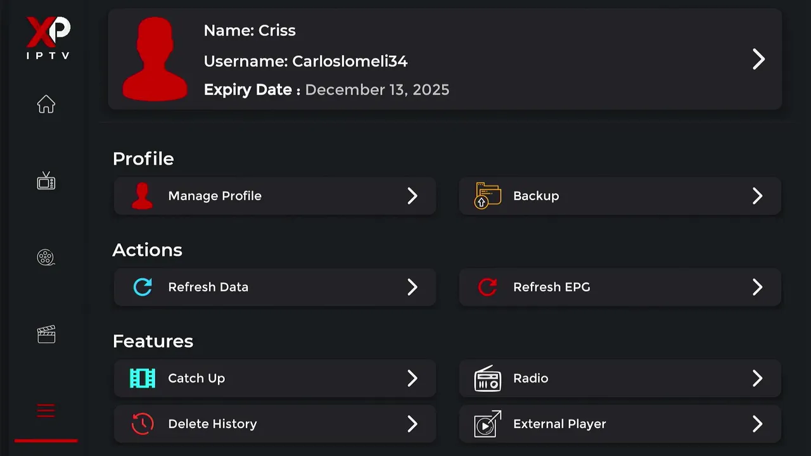811x456 pixels.
Task: Expand the Manage Profile chevron
Action: 412,196
